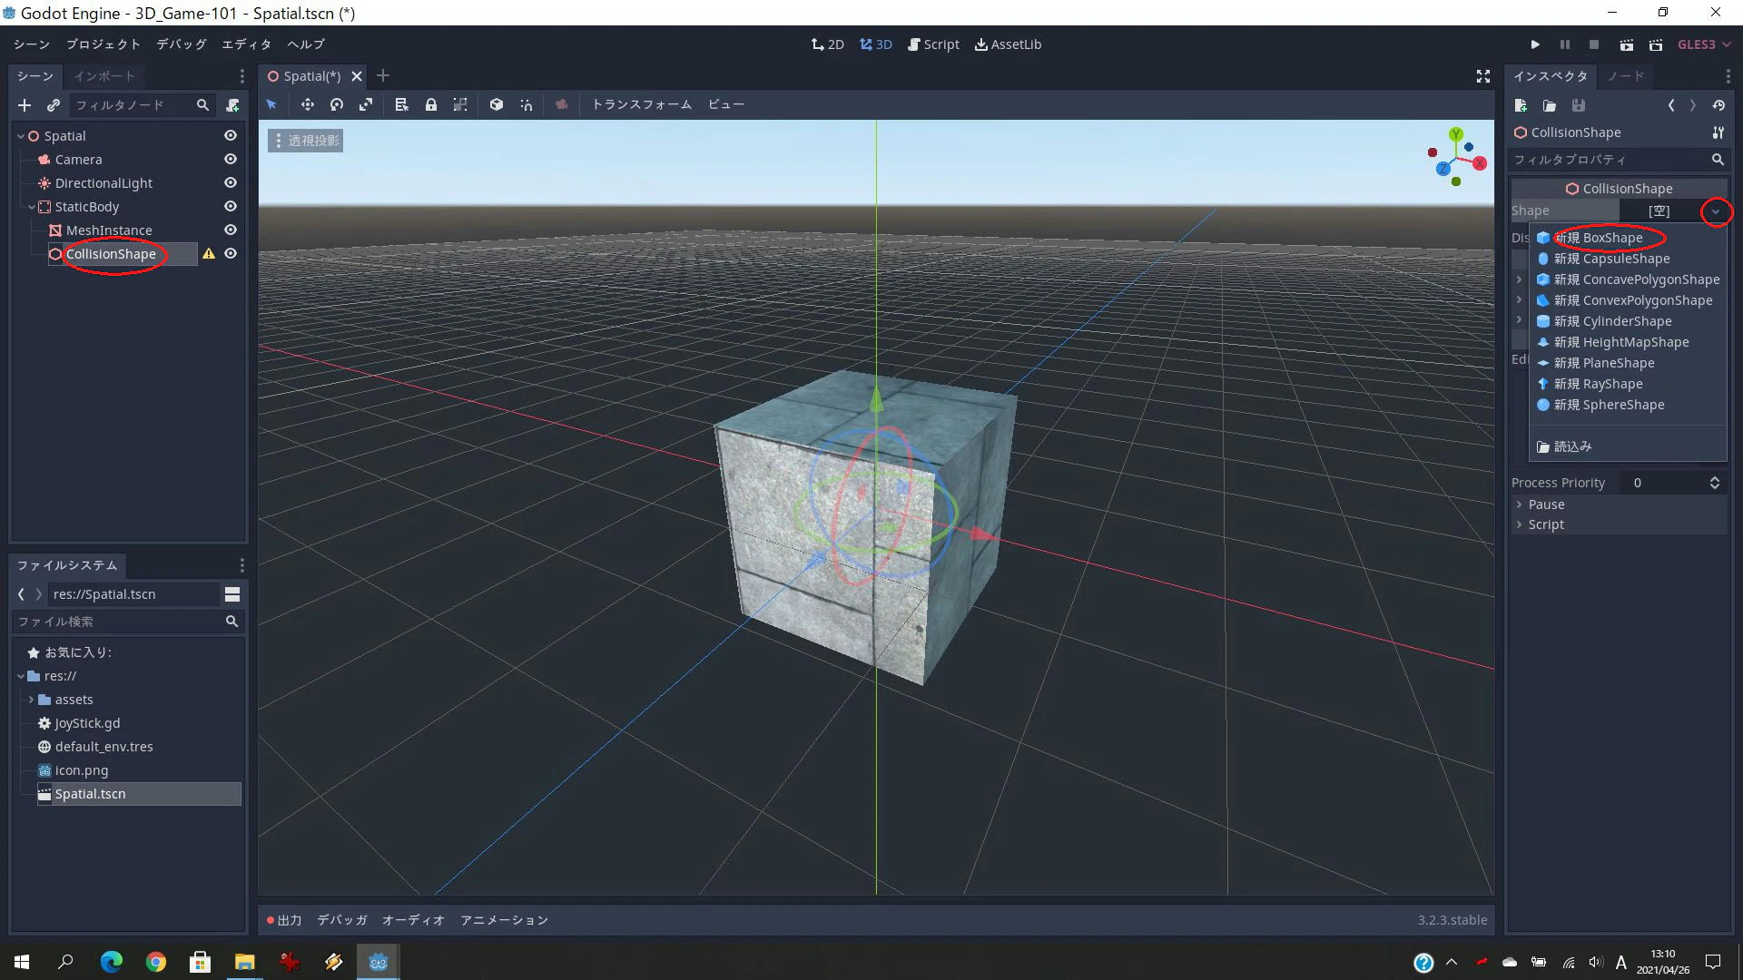The height and width of the screenshot is (980, 1743).
Task: Adjust Process Priority stepper arrows
Action: click(1715, 483)
